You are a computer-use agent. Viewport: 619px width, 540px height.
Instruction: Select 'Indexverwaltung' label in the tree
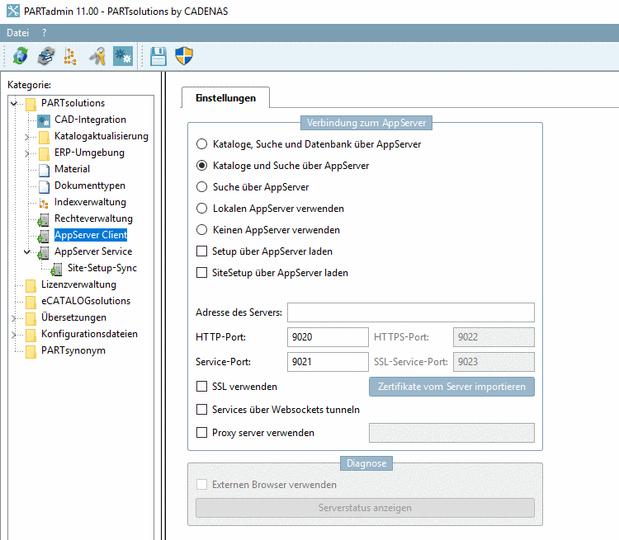pyautogui.click(x=91, y=202)
